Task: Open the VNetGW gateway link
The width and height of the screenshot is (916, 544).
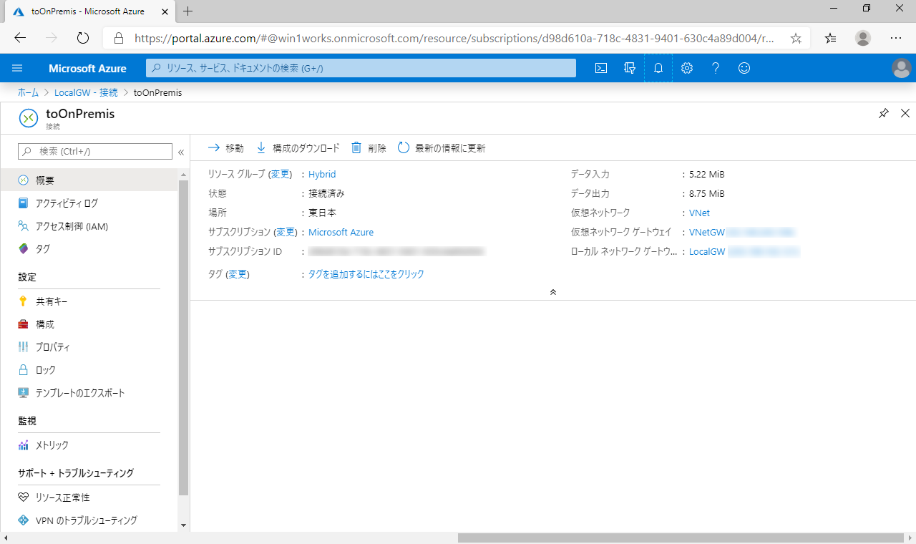Action: pos(707,232)
